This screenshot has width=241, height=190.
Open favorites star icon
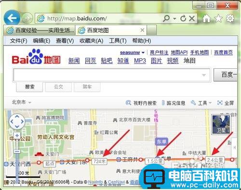click(x=218, y=18)
